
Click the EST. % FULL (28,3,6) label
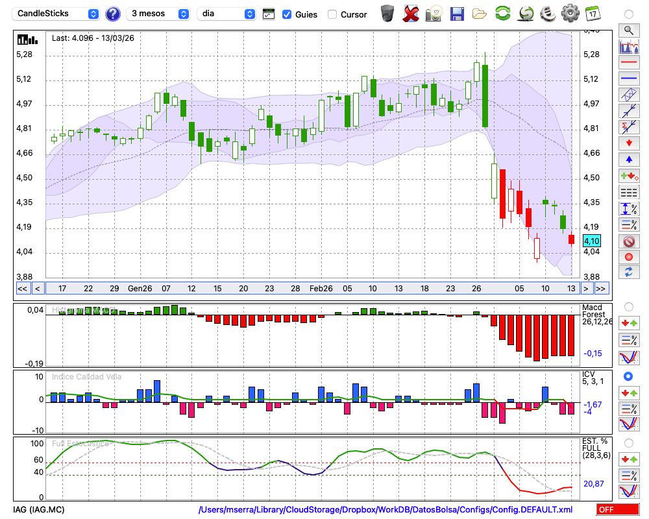596,448
